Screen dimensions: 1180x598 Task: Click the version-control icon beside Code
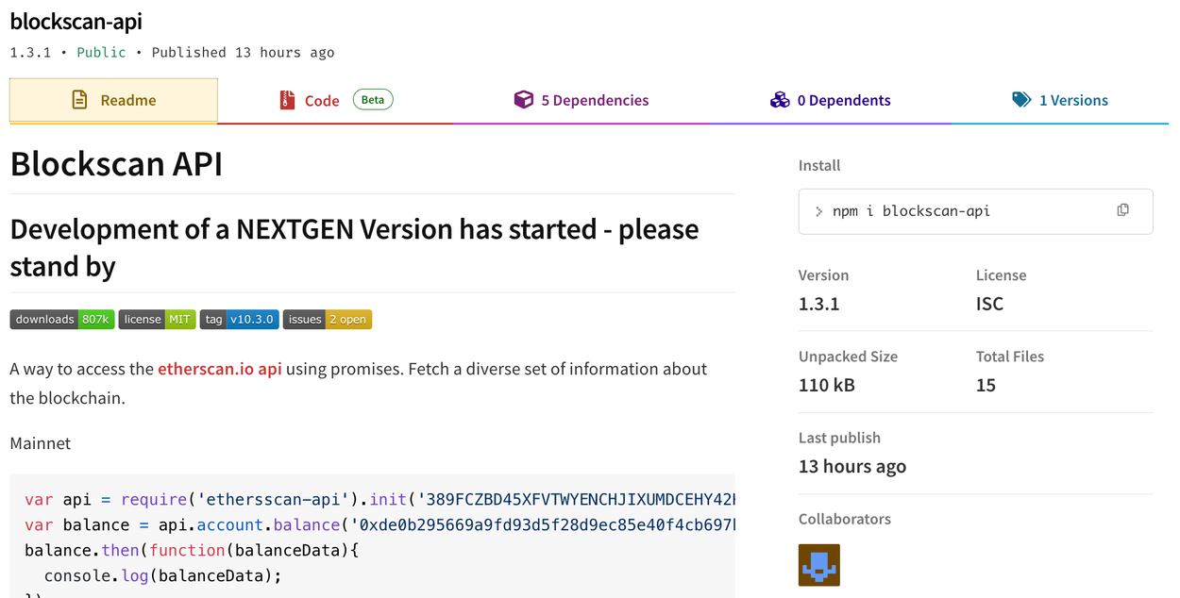pyautogui.click(x=286, y=98)
